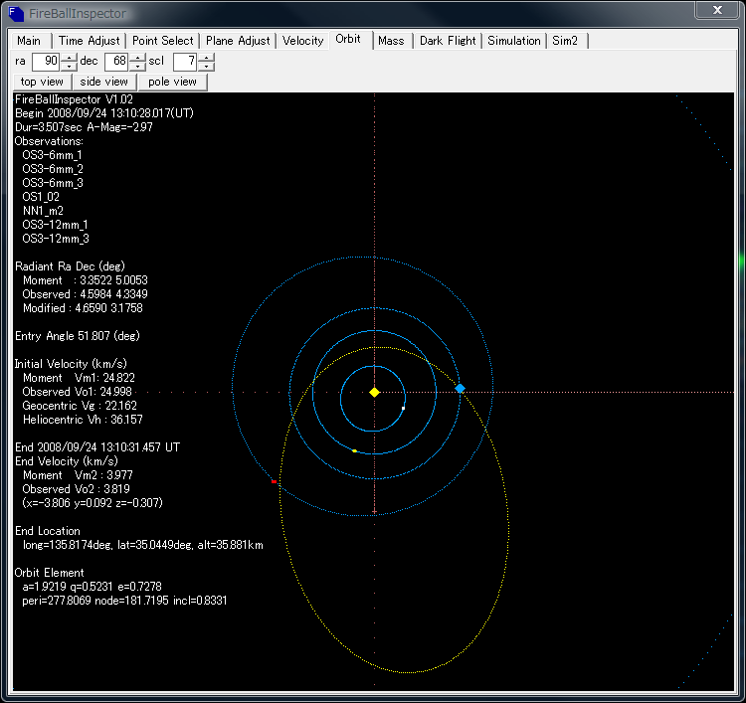The image size is (746, 703).
Task: Click the Entry Angle 51.807 text
Action: point(77,336)
